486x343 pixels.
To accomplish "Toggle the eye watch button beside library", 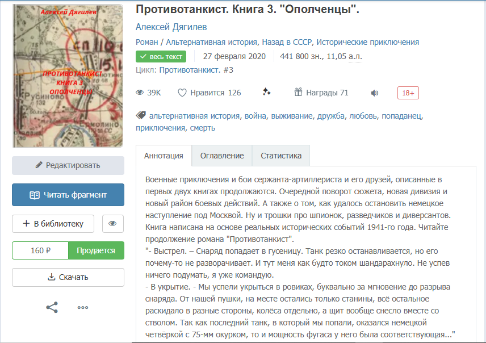I will click(x=113, y=224).
